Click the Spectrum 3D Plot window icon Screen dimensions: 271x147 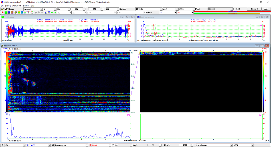coord(2,46)
